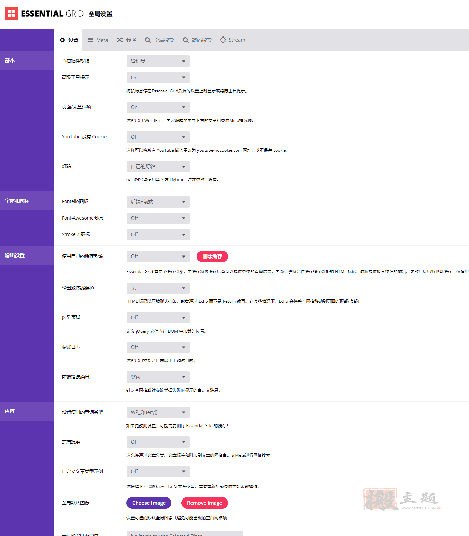469x536 pixels.
Task: Open the Fontello图标 dropdown
Action: pos(158,202)
